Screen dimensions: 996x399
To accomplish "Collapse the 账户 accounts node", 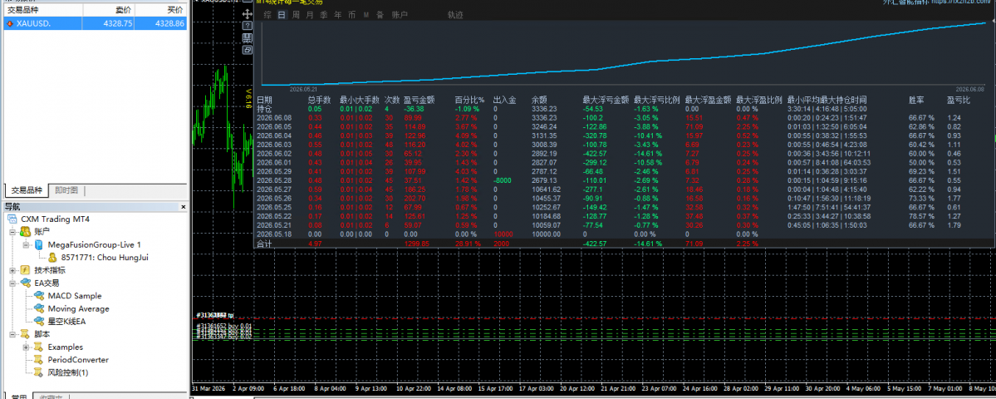I will 12,232.
